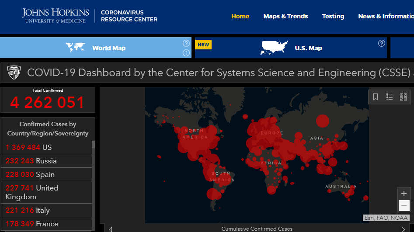Zoom in on the map with plus button
The height and width of the screenshot is (232, 414).
coord(404,194)
